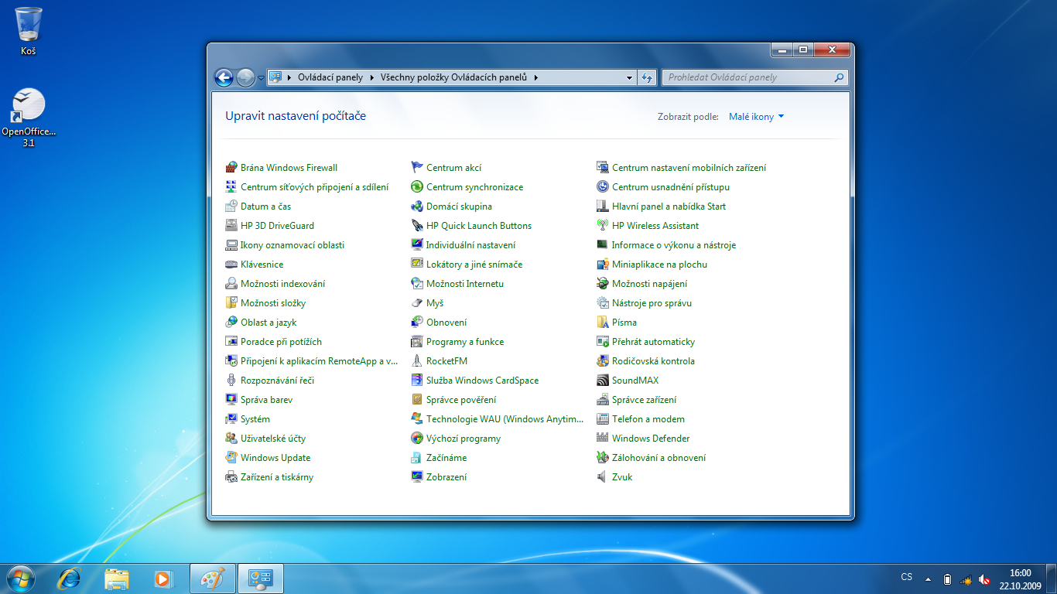The height and width of the screenshot is (594, 1057).
Task: Open Rodičovská kontrola icon
Action: (x=603, y=361)
